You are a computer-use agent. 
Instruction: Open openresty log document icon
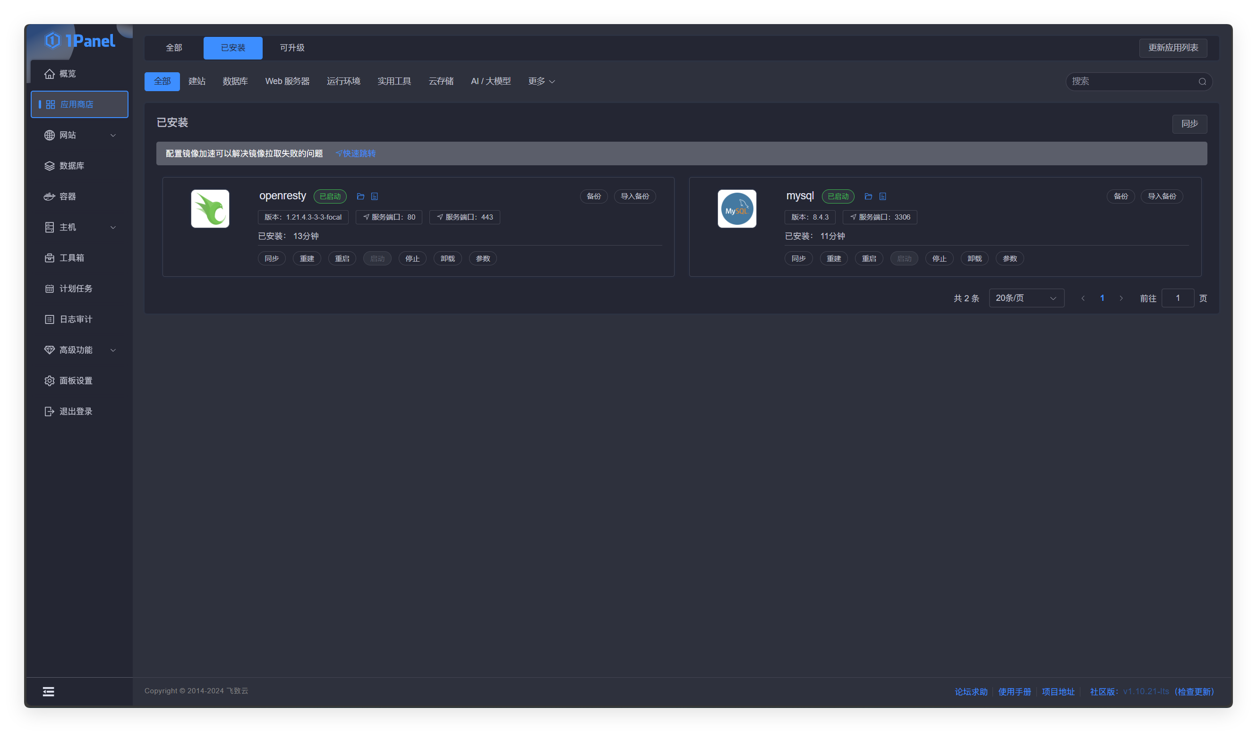[x=375, y=196]
